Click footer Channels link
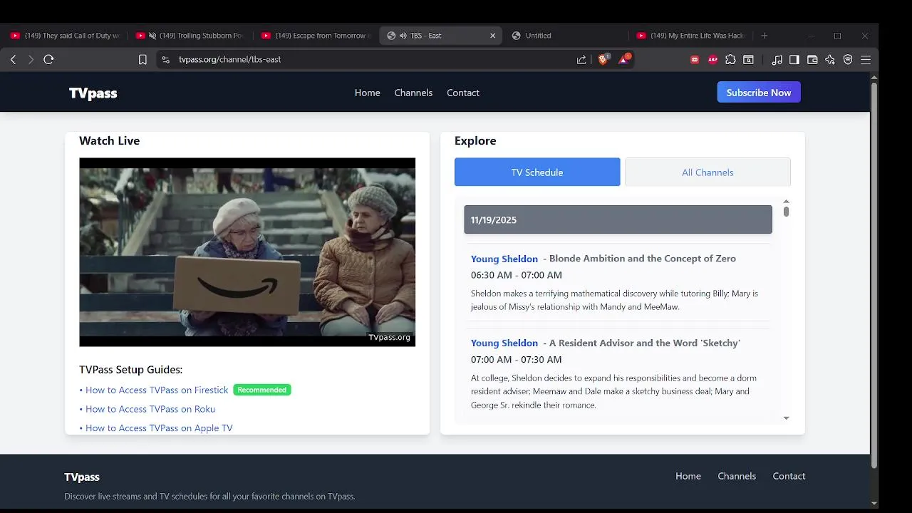Viewport: 912px width, 513px height. (x=737, y=476)
